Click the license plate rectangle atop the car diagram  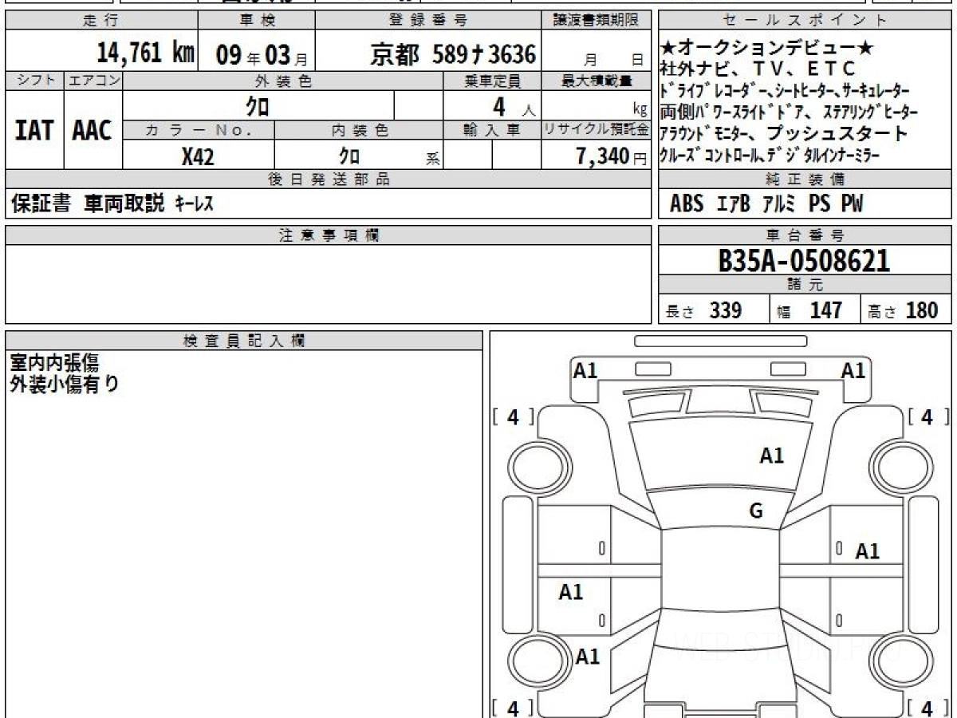[x=720, y=341]
